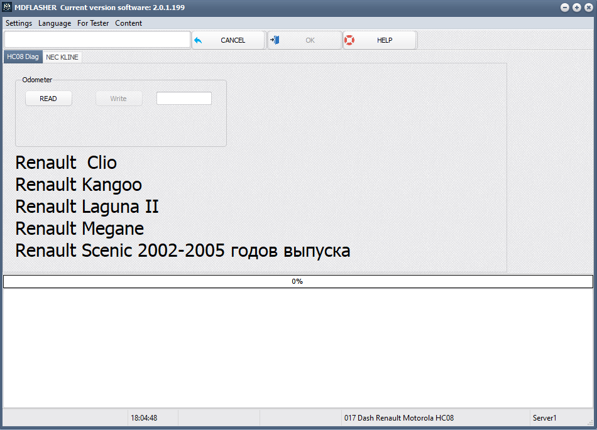Minimize the MDFLASHER window

click(565, 8)
